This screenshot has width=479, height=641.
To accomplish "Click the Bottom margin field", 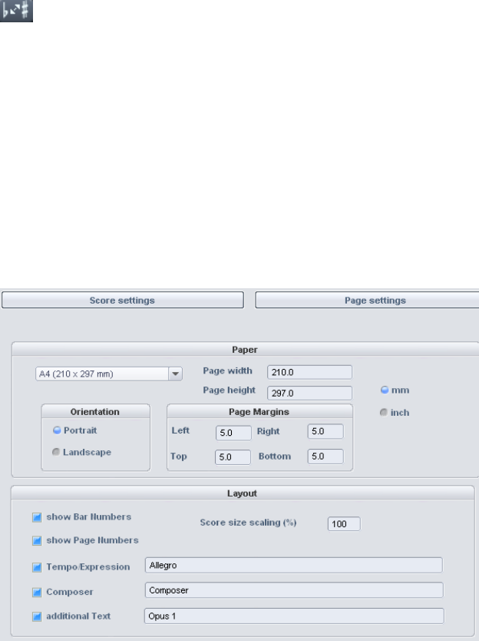I will pos(325,457).
